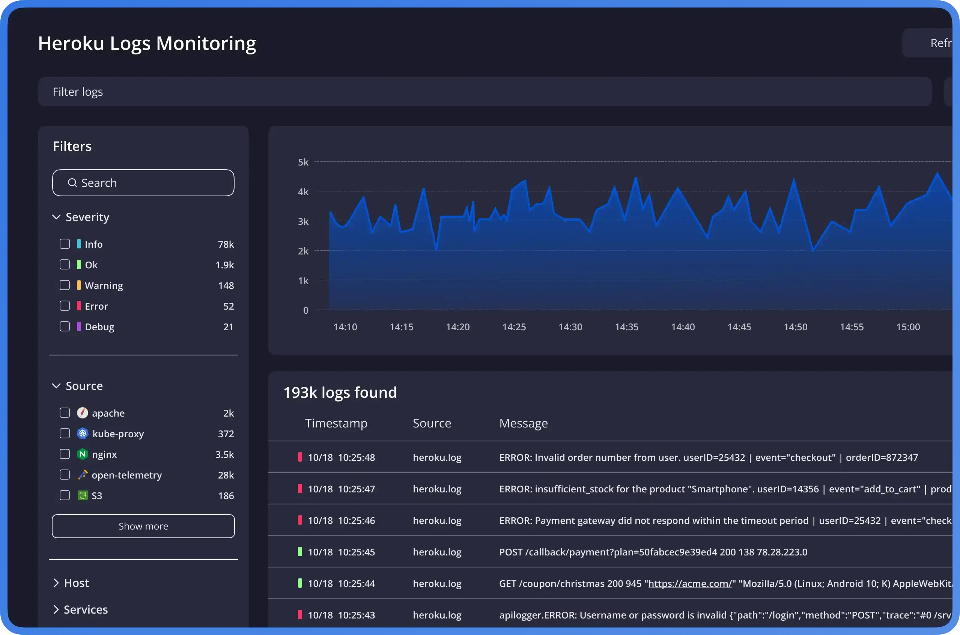Collapse the Source filter section

[x=56, y=386]
